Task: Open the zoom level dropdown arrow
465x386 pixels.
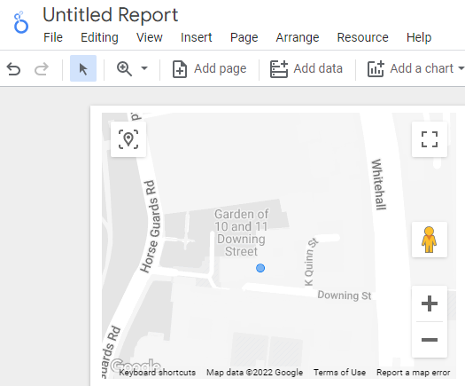Action: pyautogui.click(x=144, y=68)
